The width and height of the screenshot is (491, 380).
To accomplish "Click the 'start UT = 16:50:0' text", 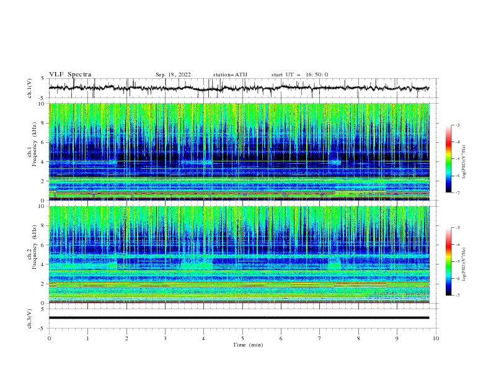I will click(299, 75).
